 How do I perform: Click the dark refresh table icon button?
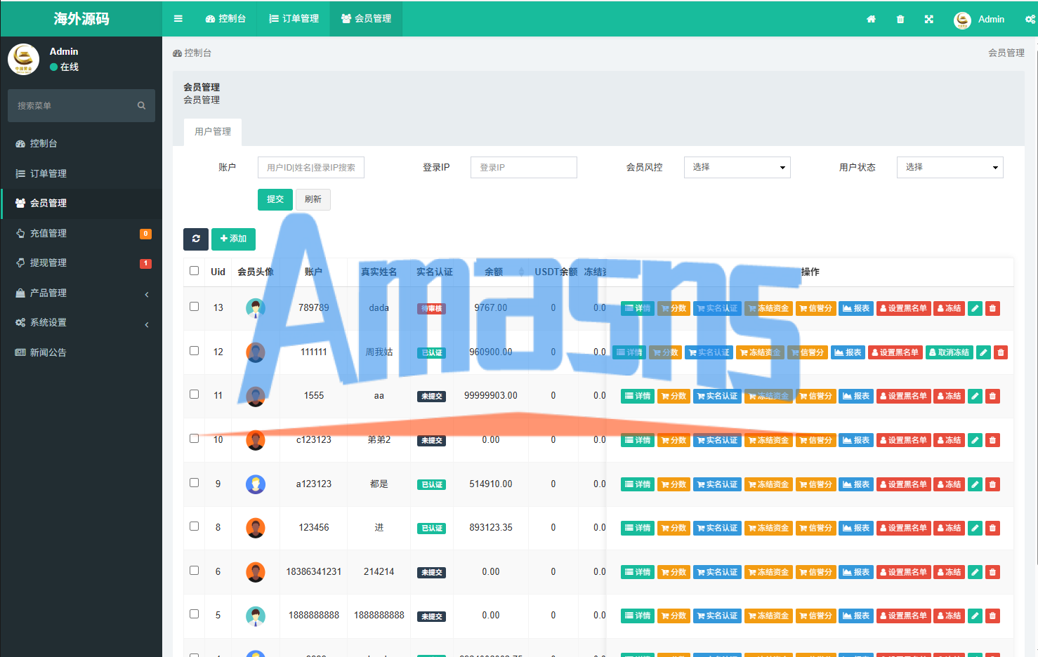coord(196,239)
